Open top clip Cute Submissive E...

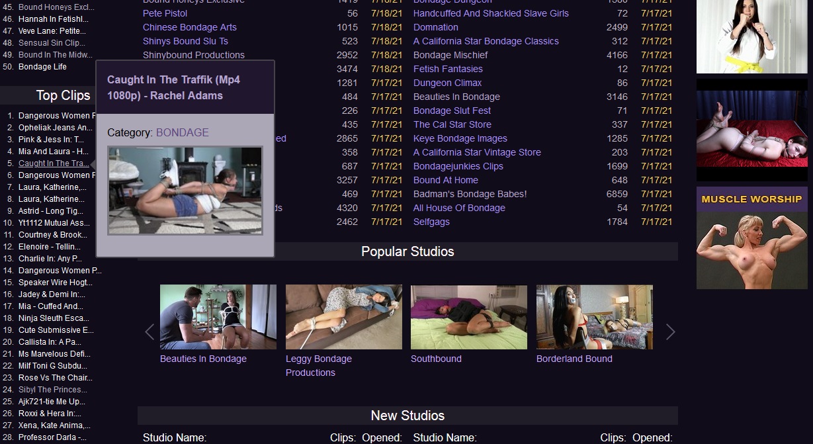tap(56, 330)
